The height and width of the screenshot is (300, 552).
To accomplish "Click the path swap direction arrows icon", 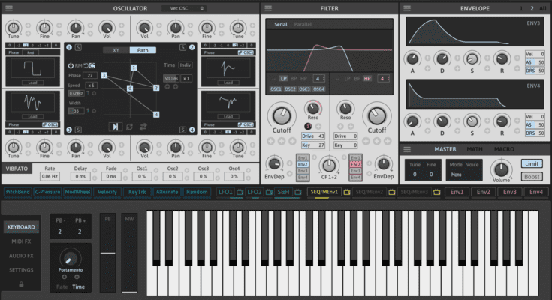I will pyautogui.click(x=143, y=127).
